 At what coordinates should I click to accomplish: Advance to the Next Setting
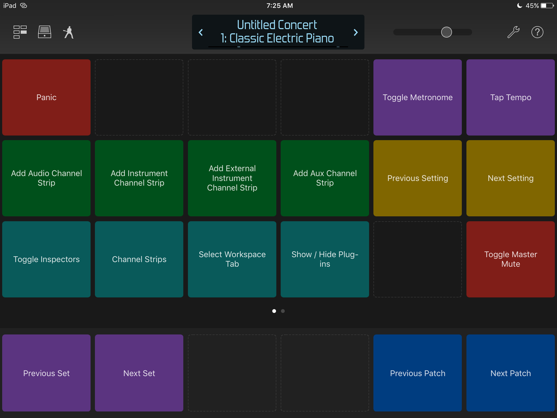point(510,178)
